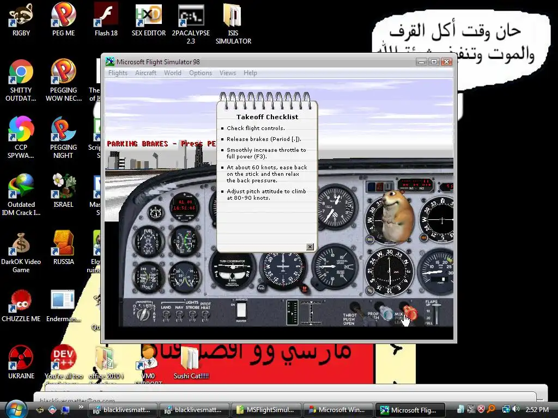Expand the quick launch chevron on taskbar
Screen dimensions: 558x418
[81, 407]
